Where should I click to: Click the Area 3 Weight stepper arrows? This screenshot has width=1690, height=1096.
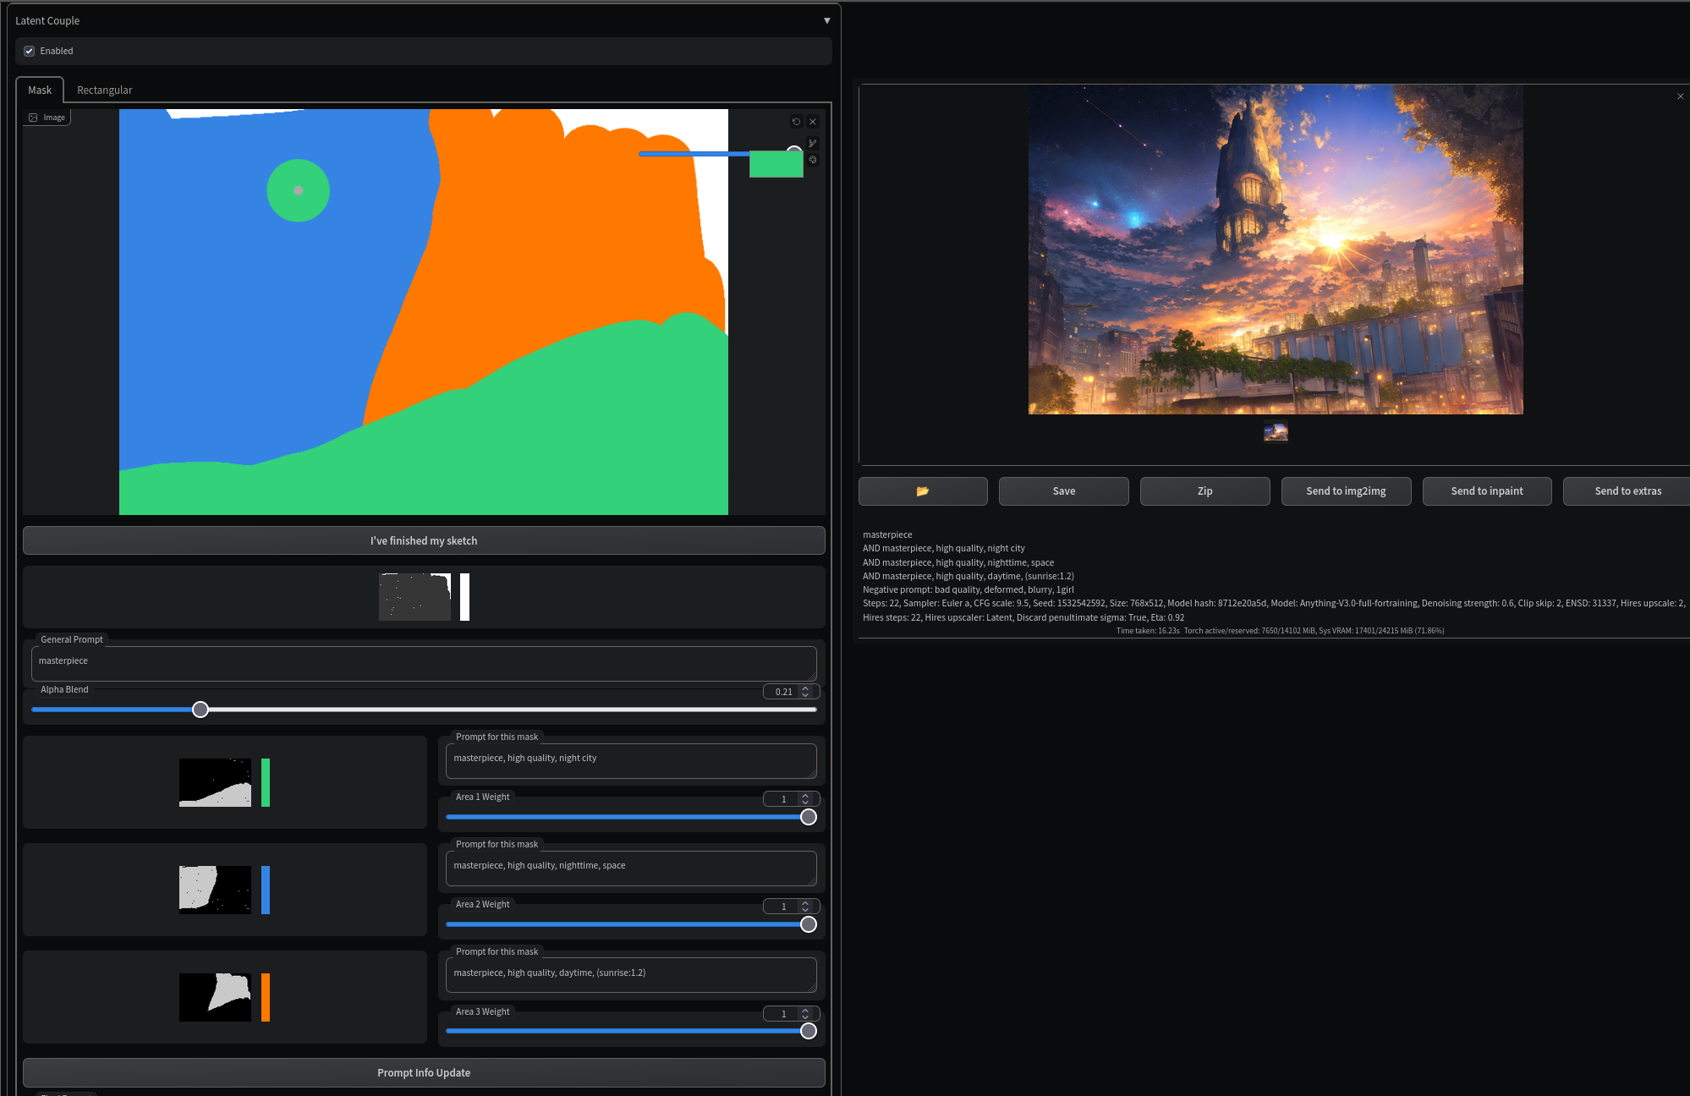805,1014
